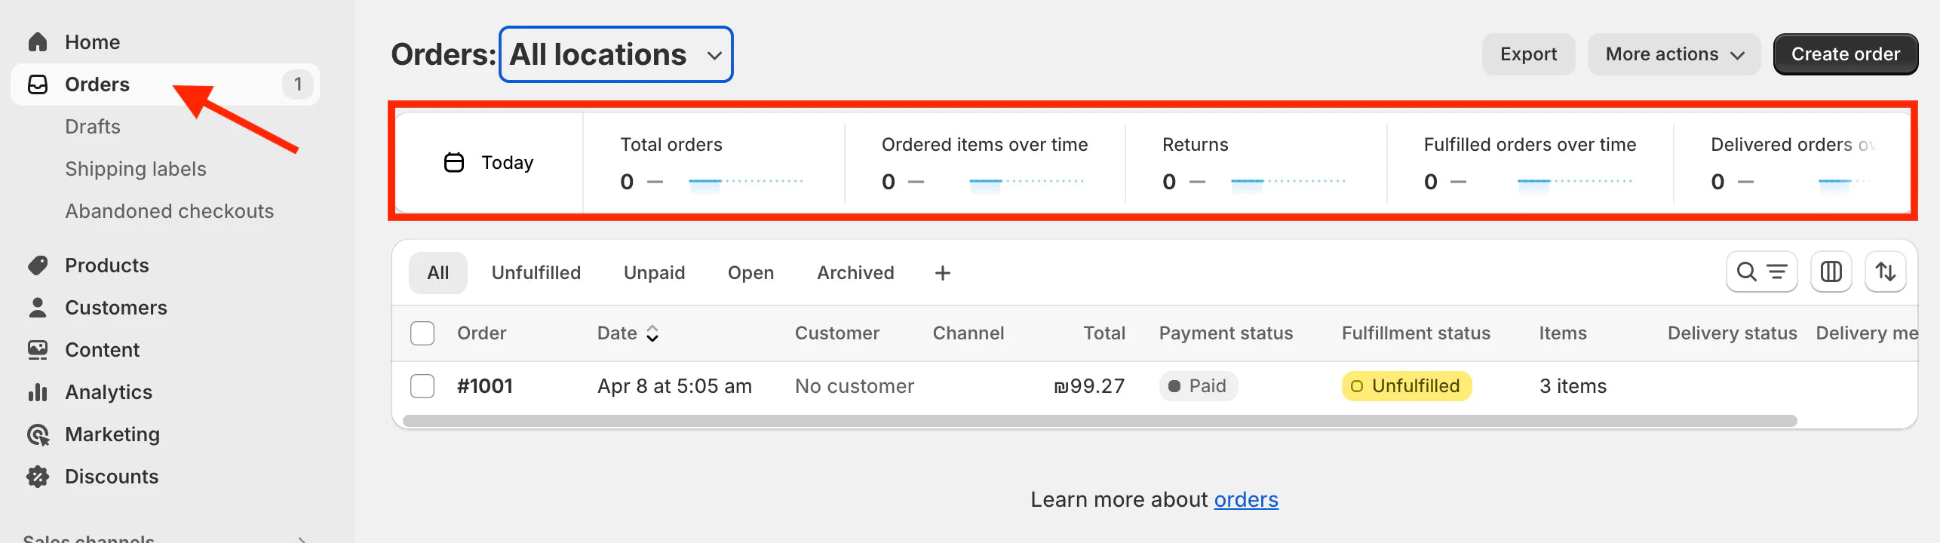1940x543 pixels.
Task: Click the Customers person icon
Action: pos(38,308)
